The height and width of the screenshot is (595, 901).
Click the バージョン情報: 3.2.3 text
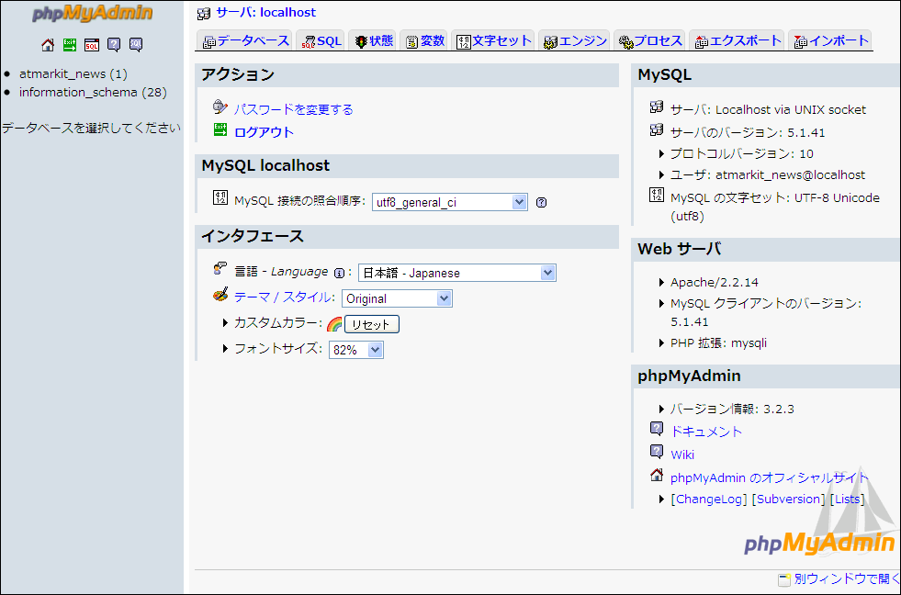[731, 409]
